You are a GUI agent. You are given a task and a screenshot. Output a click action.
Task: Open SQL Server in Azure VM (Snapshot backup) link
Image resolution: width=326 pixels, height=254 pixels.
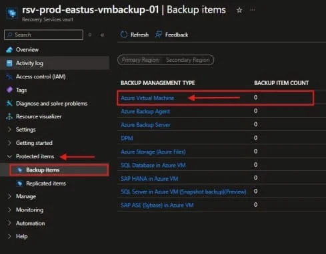[183, 191]
